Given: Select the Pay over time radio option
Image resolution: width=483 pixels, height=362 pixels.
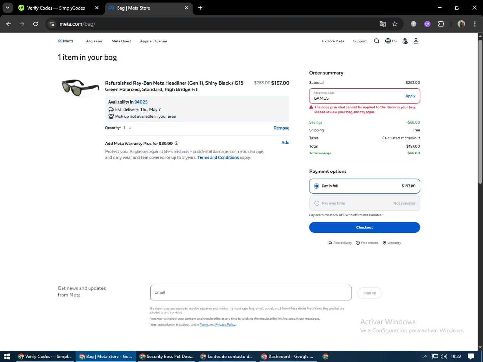Looking at the screenshot, I should click(x=317, y=203).
